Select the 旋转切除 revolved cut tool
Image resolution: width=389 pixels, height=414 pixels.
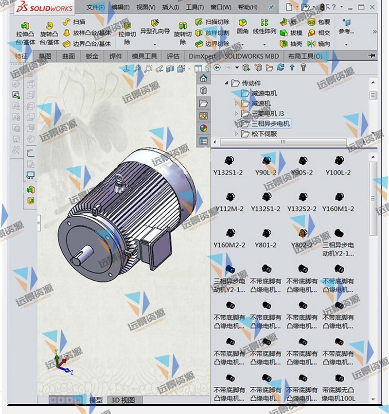[x=183, y=33]
